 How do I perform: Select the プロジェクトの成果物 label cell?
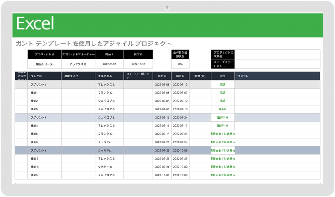click(223, 55)
